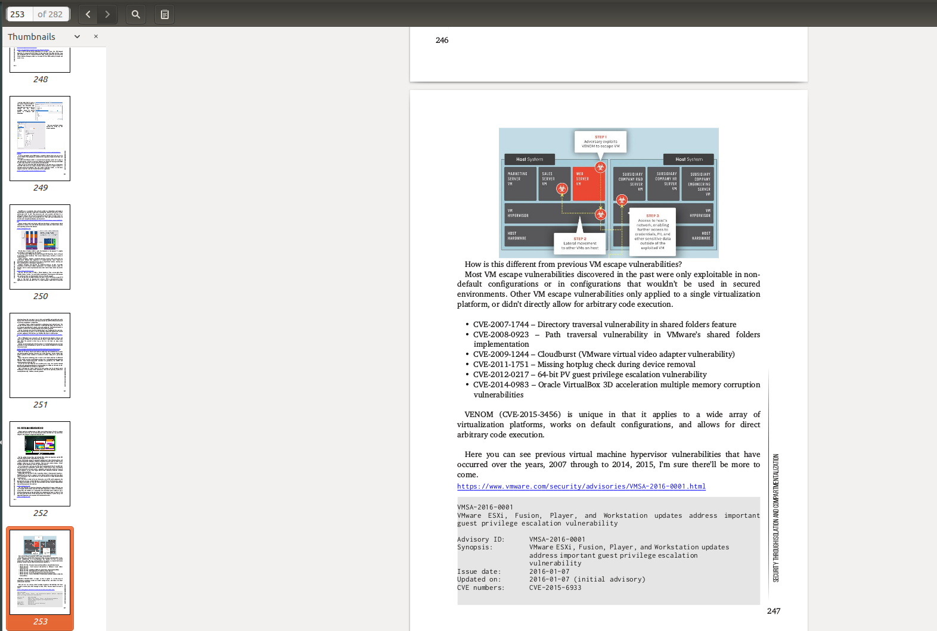Go to the previous page arrow

coord(88,14)
